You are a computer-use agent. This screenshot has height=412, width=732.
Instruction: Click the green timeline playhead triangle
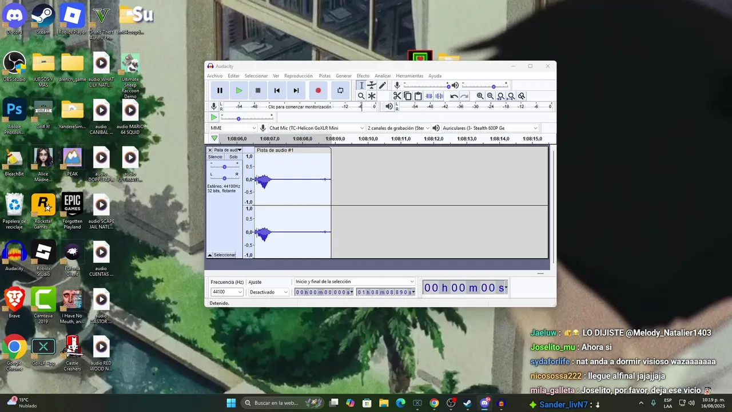(214, 138)
